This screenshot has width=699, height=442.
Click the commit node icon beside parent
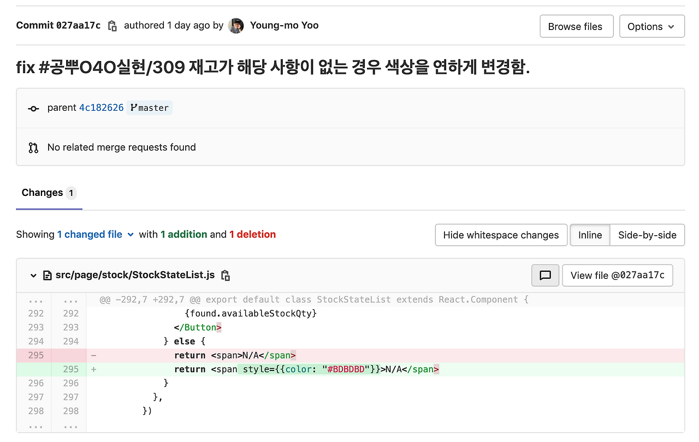click(33, 108)
